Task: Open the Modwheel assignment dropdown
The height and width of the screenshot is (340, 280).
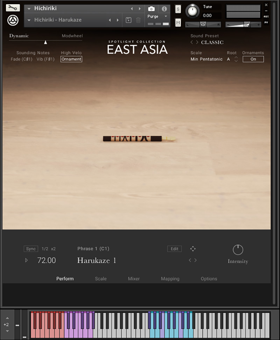Action: 72,36
